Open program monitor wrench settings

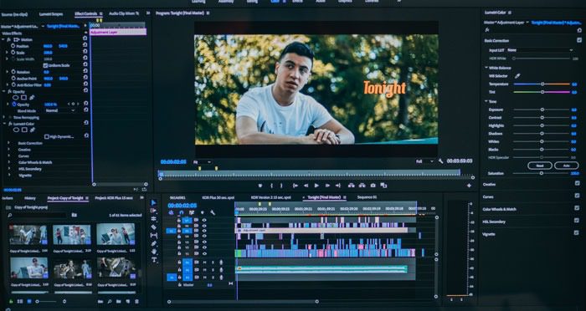point(440,161)
